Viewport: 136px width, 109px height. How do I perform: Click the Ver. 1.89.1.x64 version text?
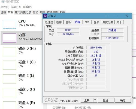[x=69, y=101]
